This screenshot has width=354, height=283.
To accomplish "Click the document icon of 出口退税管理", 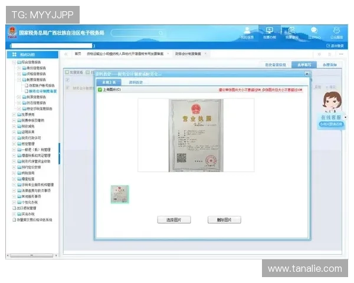I will point(14,208).
